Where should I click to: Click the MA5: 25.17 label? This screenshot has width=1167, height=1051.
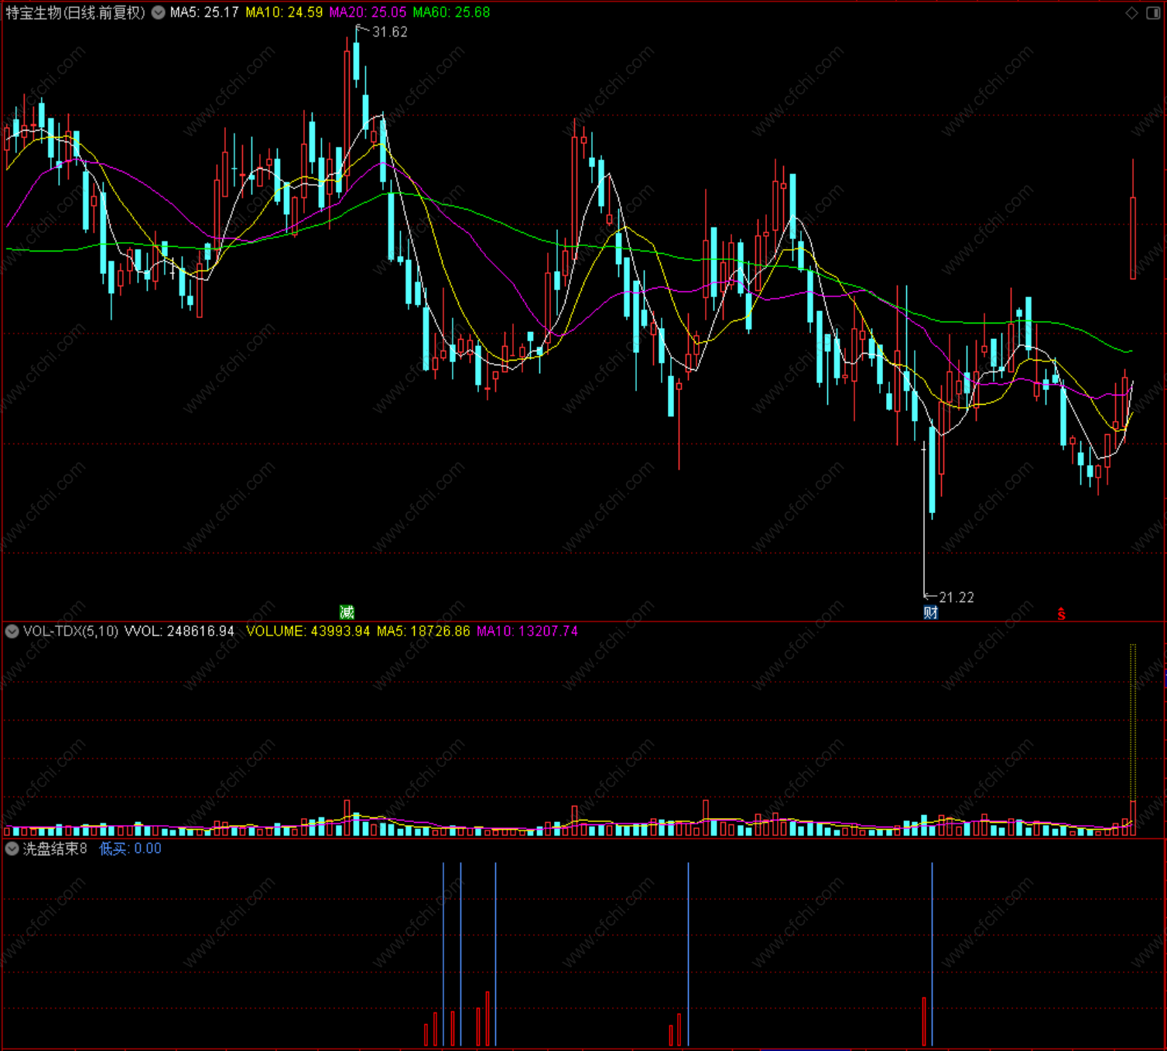click(204, 12)
